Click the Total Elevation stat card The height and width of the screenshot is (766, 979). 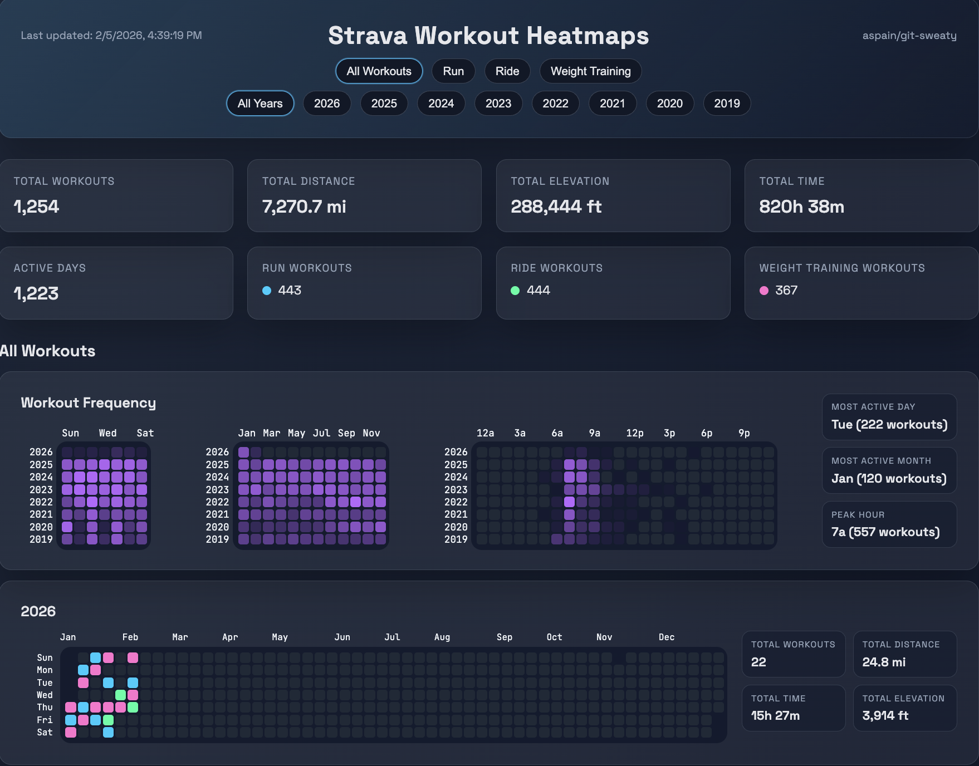tap(613, 195)
